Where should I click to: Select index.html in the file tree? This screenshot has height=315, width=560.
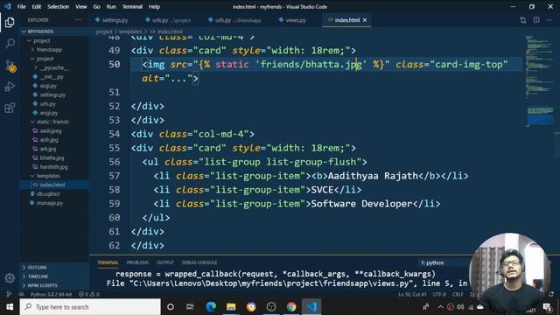[52, 185]
